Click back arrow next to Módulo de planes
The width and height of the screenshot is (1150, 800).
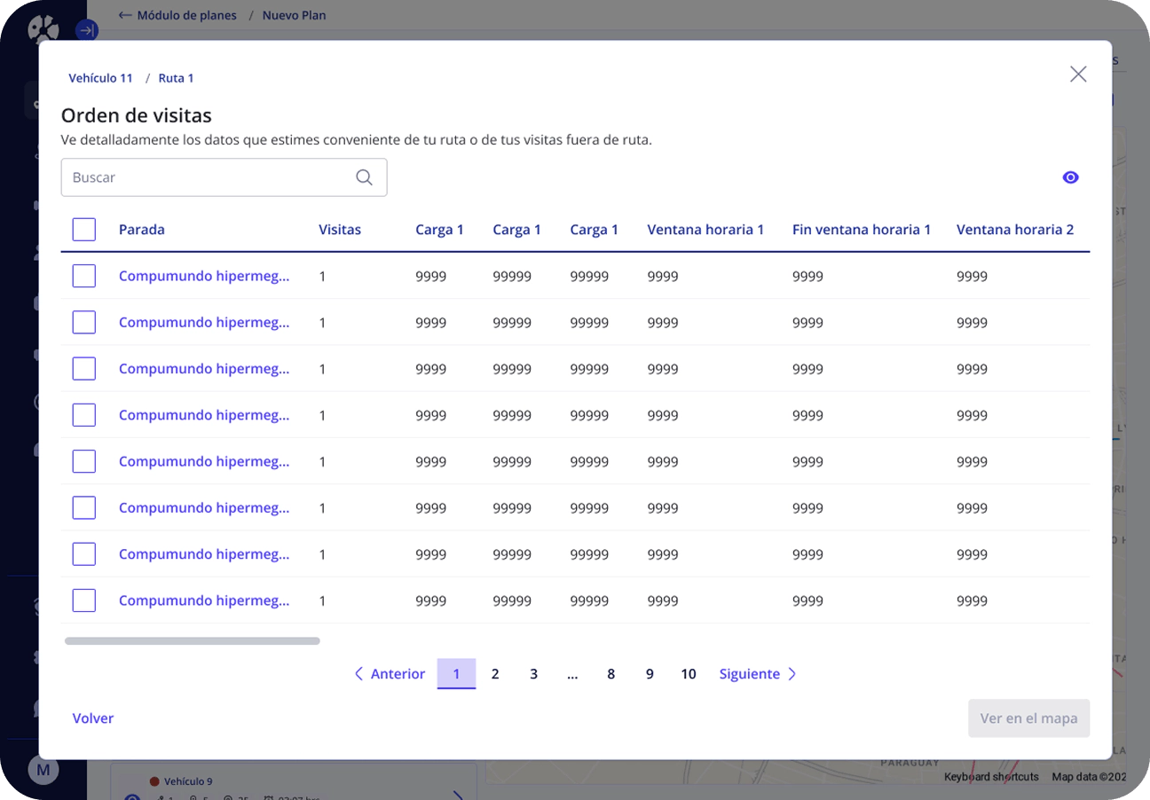pyautogui.click(x=125, y=15)
